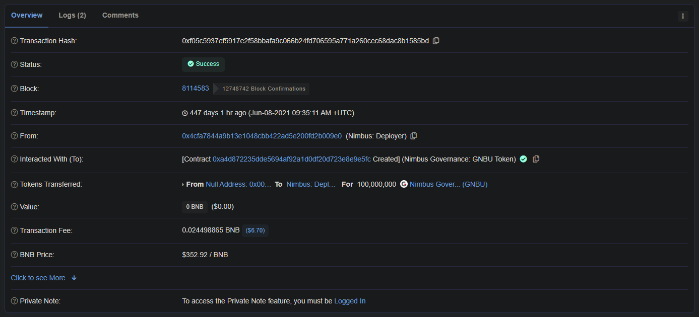699x317 pixels.
Task: Click (Nimbus Governance: GNBU Token) label
Action: tap(459, 159)
